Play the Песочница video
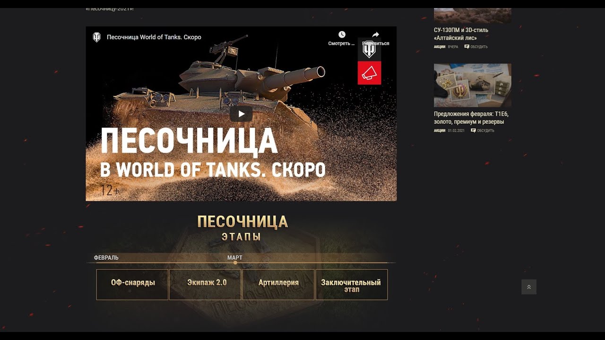Image resolution: width=605 pixels, height=340 pixels. (241, 114)
